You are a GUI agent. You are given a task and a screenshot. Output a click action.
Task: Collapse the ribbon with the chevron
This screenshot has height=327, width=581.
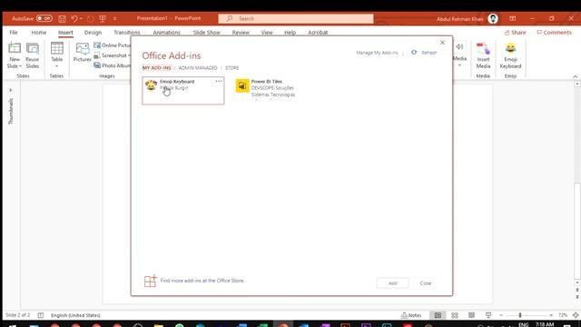[x=575, y=76]
